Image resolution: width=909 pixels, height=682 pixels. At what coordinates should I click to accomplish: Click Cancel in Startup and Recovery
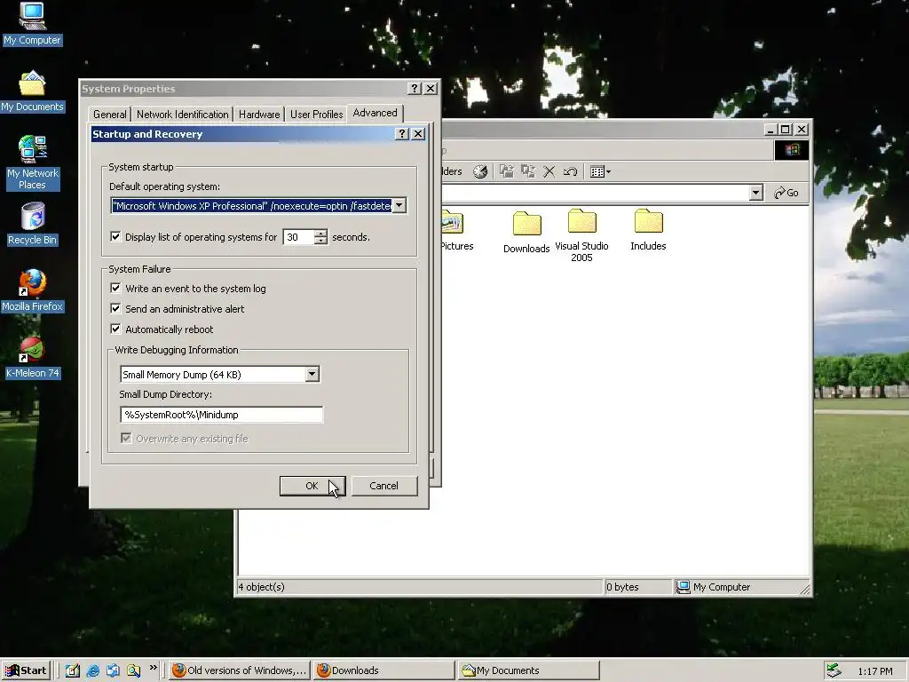click(x=383, y=486)
